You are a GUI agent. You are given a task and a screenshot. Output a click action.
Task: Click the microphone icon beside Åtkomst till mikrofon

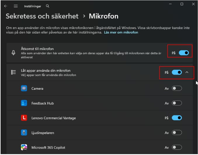pos(13,53)
